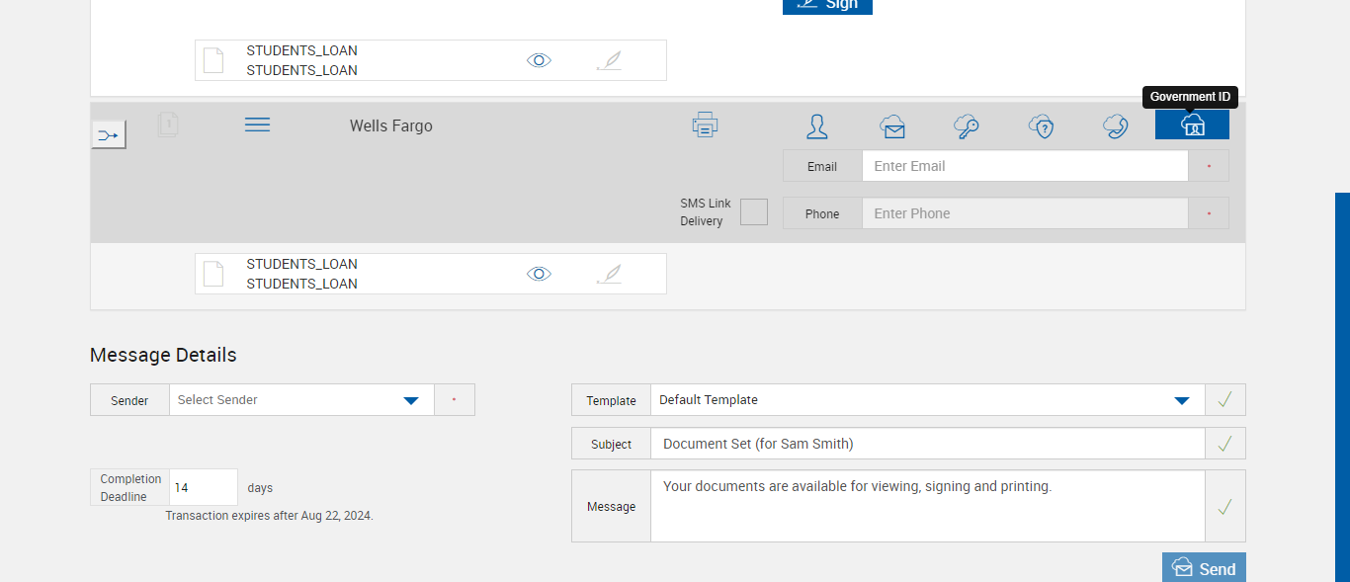This screenshot has height=582, width=1350.
Task: Click the in-person signer icon
Action: tap(817, 125)
